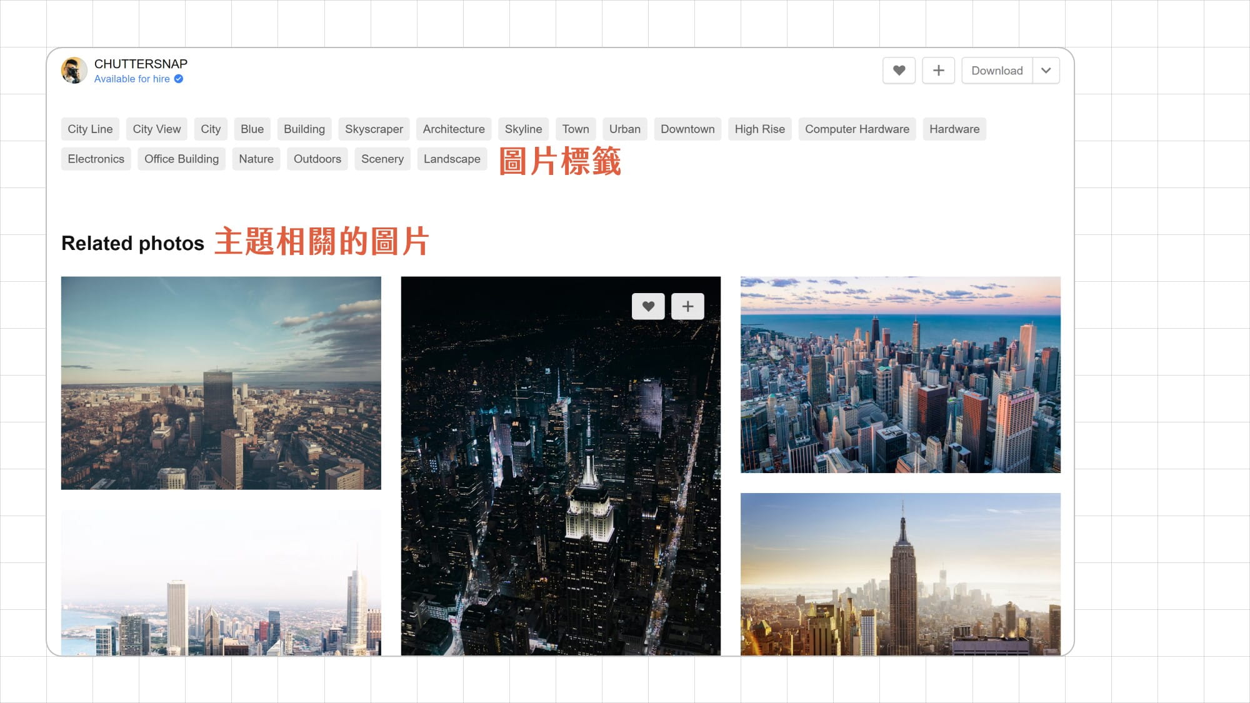Open the Nature tag
Screen dimensions: 1250x703
[x=256, y=159]
